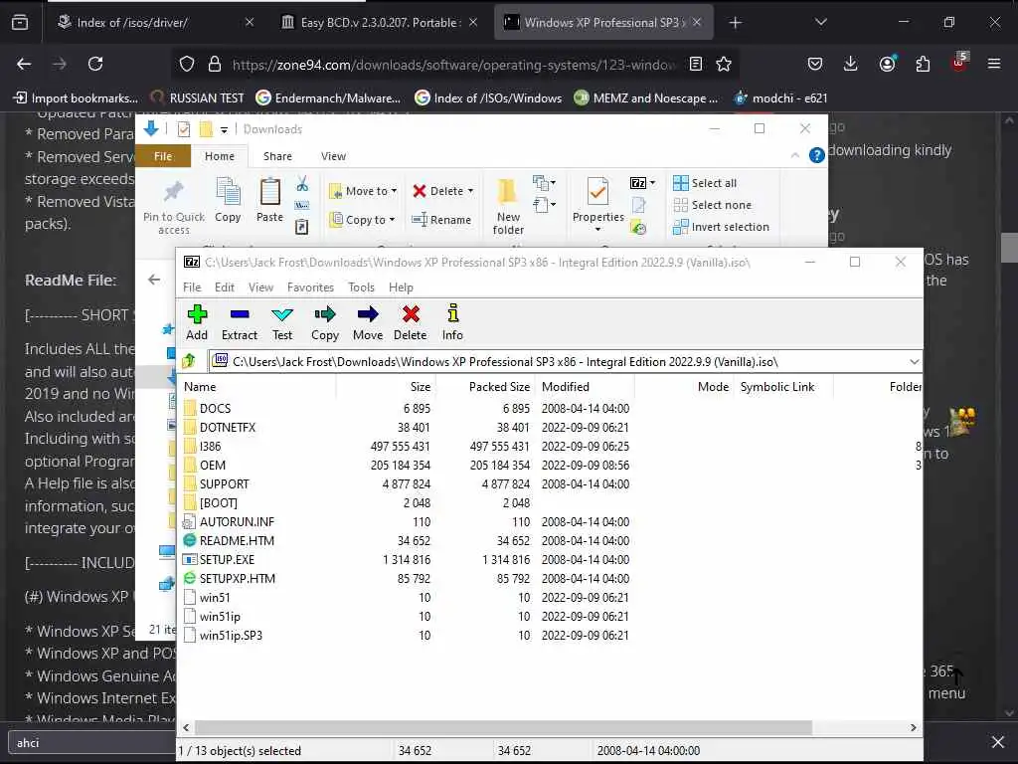
Task: Click the Extract icon in 7-Zip
Action: [240, 322]
